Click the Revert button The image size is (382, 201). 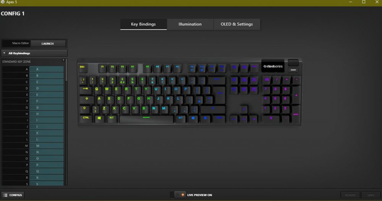click(350, 195)
